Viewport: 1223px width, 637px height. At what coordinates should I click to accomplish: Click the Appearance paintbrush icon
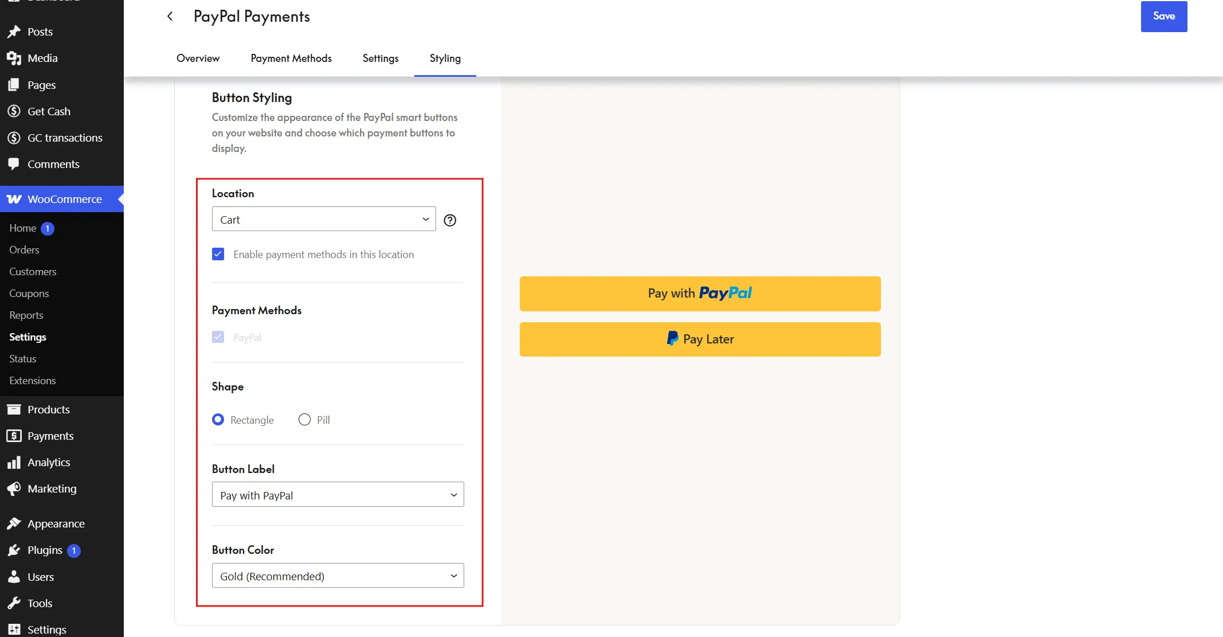coord(14,523)
